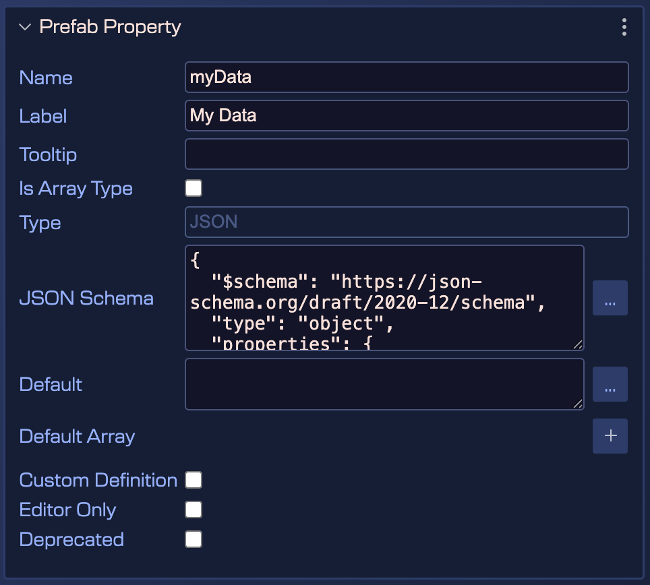Check the Custom Definition checkbox
The width and height of the screenshot is (650, 585).
pyautogui.click(x=193, y=479)
